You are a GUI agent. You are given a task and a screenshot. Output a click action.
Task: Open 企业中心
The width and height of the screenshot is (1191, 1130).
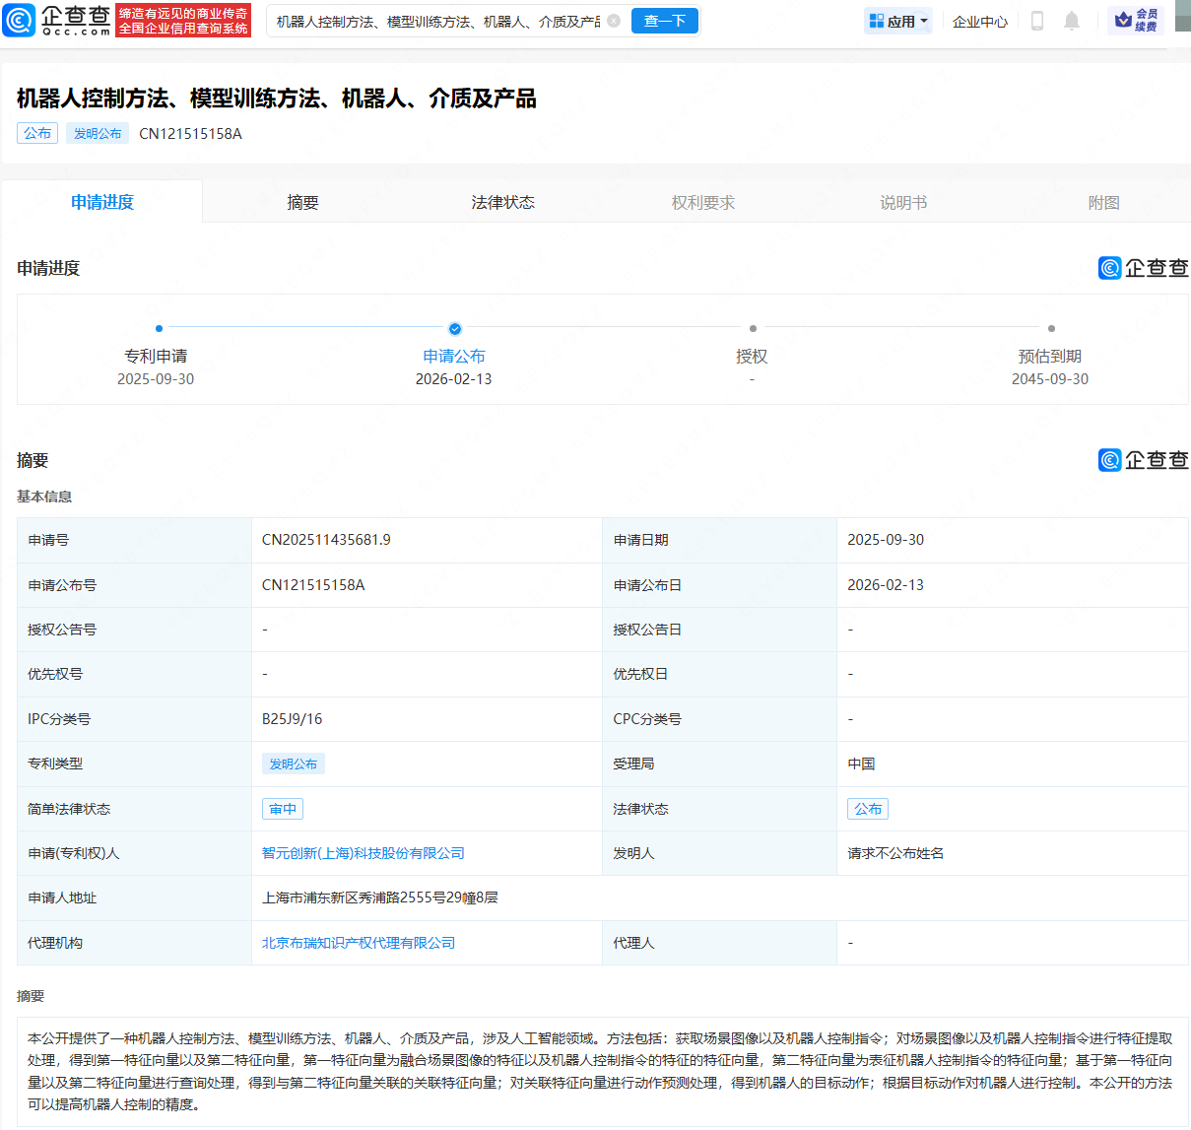tap(979, 20)
